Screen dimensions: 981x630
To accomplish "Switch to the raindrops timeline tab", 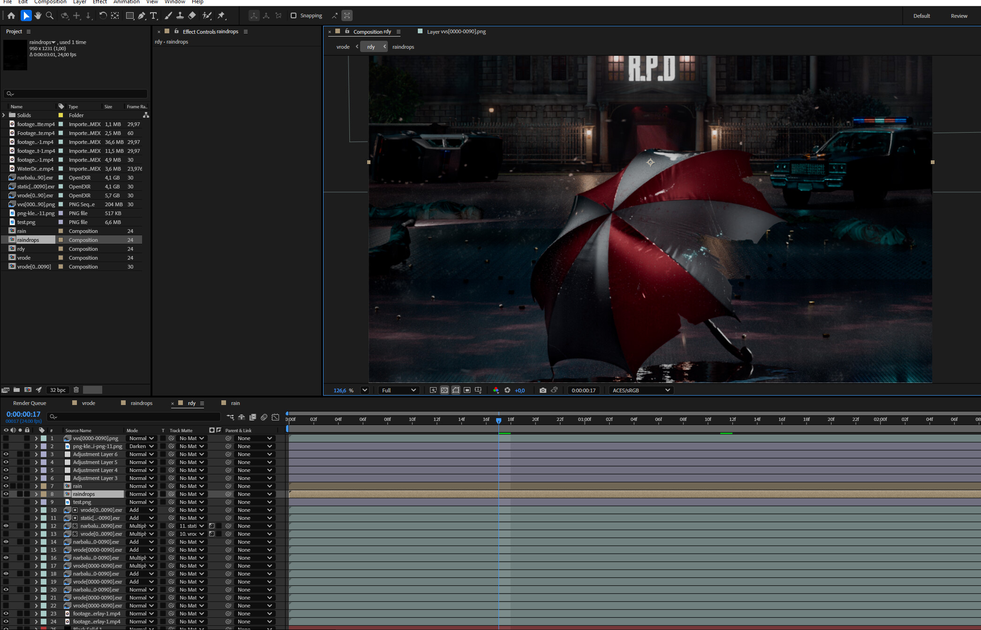I will tap(141, 403).
